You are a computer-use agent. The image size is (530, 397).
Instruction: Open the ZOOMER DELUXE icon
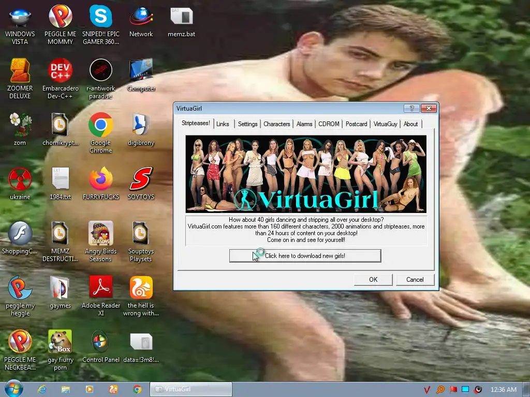point(20,79)
